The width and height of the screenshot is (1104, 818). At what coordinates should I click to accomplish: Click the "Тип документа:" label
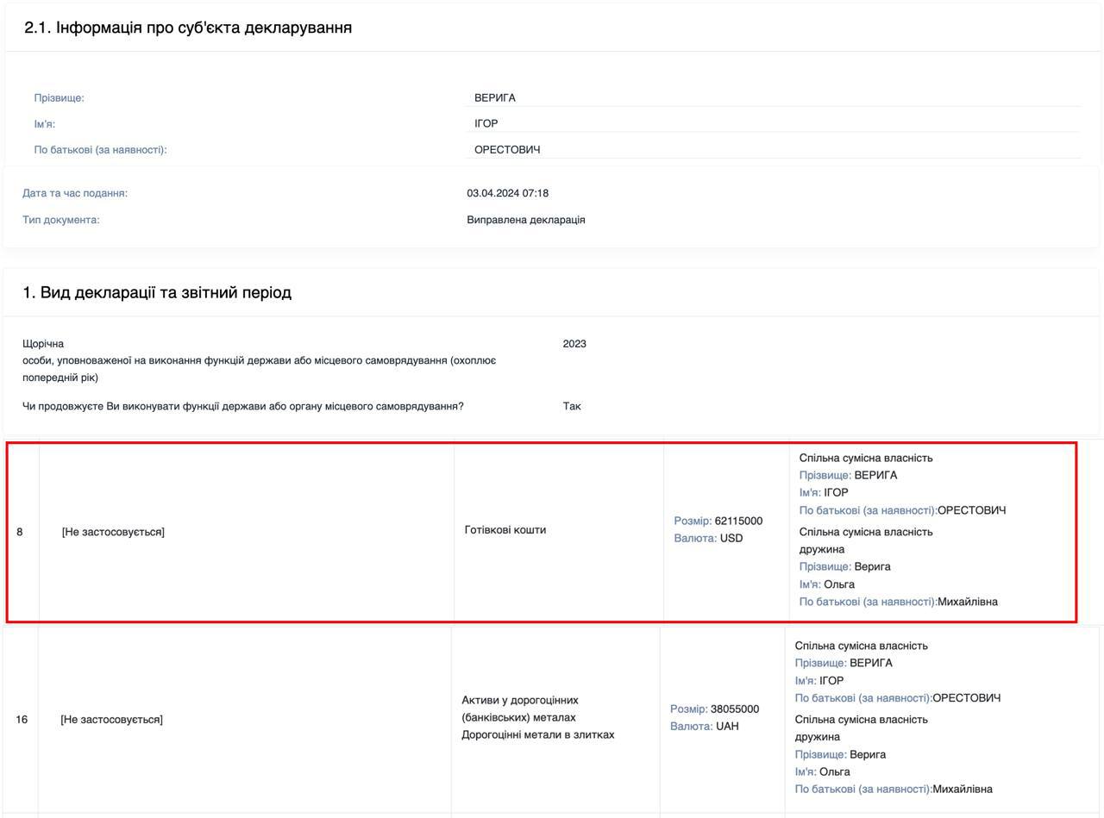pos(60,220)
